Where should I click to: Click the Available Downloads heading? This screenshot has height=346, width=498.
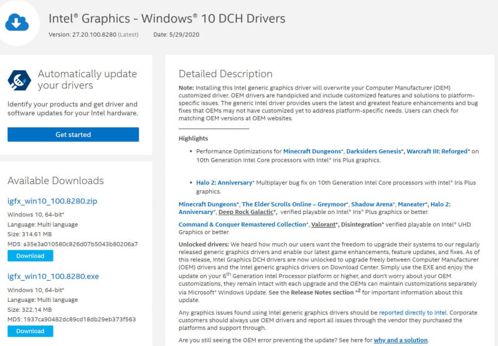coord(55,180)
